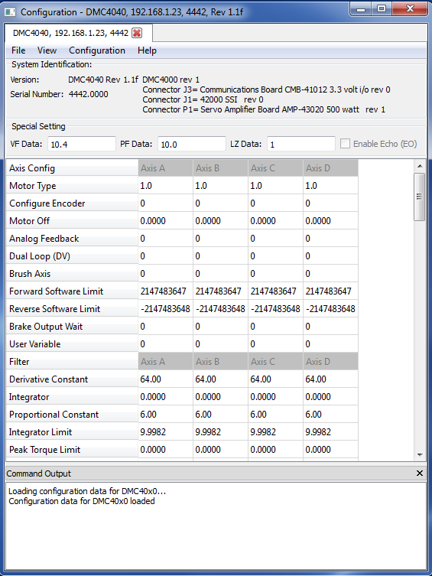Close the Command Output panel
432x576 pixels.
click(420, 473)
